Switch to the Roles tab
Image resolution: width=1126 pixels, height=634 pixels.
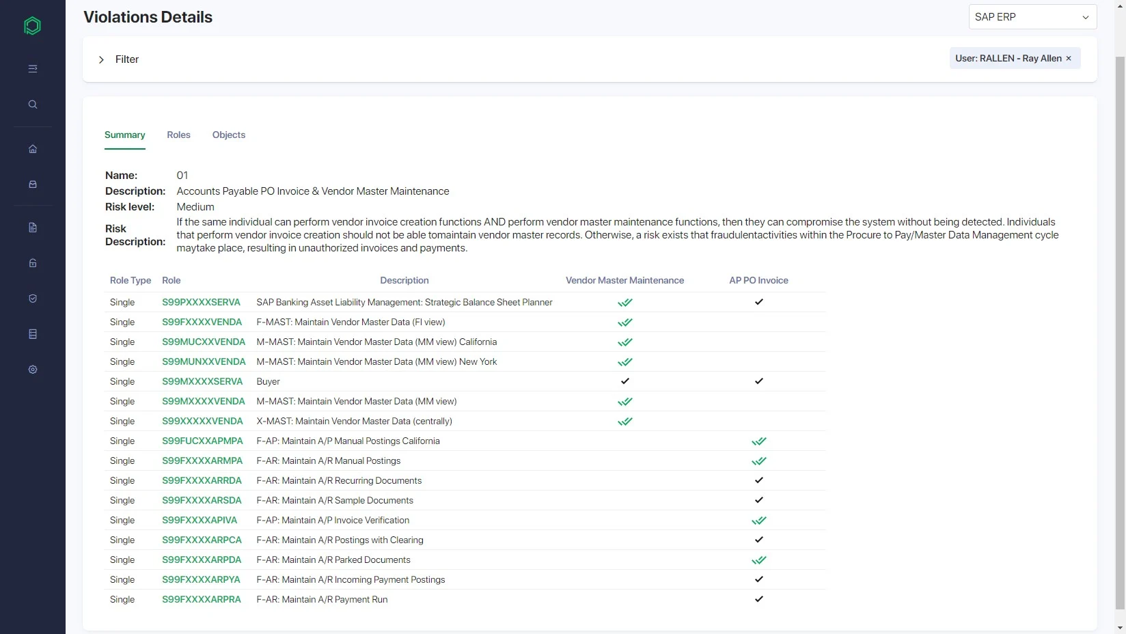(178, 135)
